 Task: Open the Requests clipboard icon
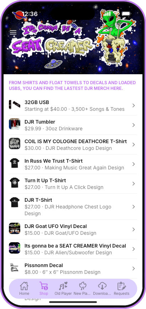[121, 286]
